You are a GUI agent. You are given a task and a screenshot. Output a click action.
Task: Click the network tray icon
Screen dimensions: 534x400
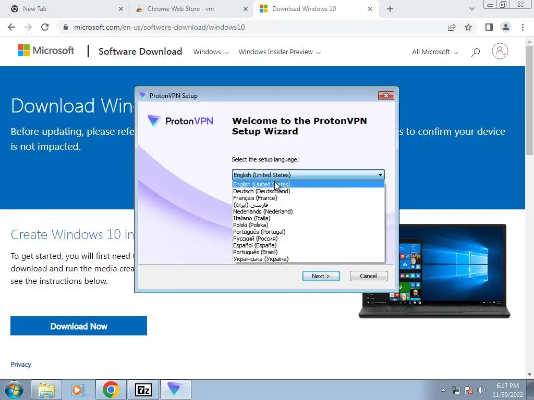coord(456,390)
